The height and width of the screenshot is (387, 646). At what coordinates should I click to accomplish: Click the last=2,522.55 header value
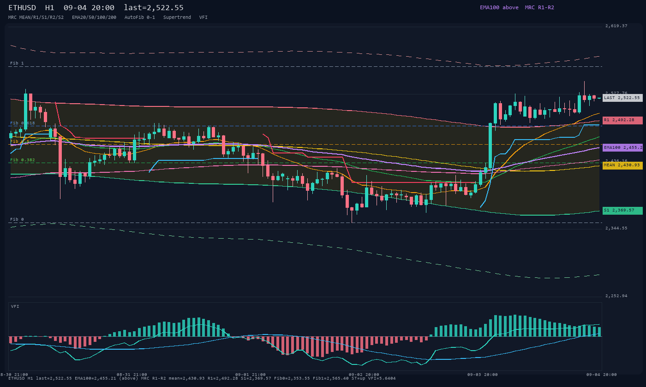(154, 8)
